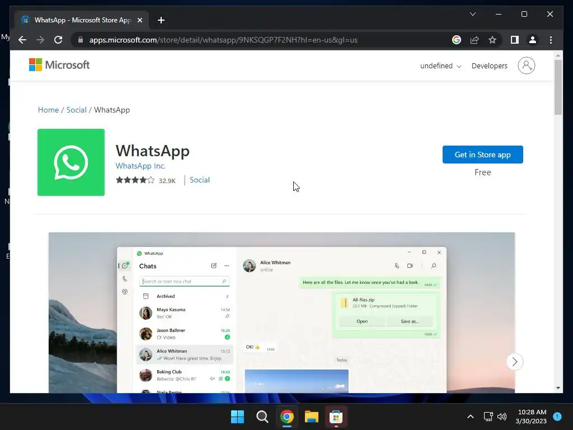Show next screenshot with arrow
The height and width of the screenshot is (430, 573).
point(515,362)
